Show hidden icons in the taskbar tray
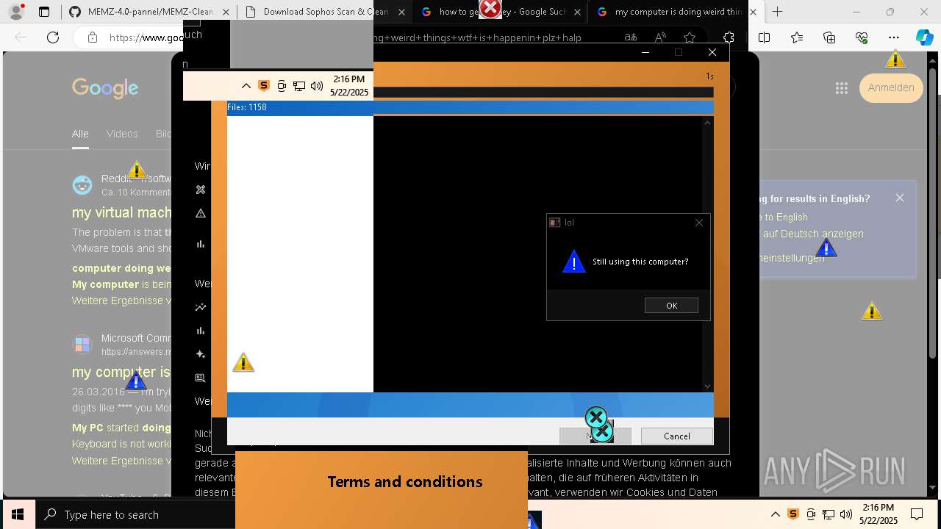 tap(775, 514)
